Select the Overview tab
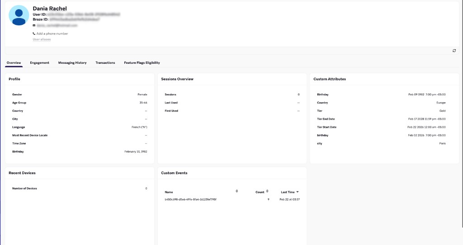This screenshot has height=245, width=463. (14, 63)
